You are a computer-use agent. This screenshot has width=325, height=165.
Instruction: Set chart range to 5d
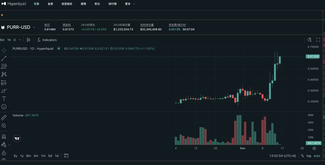coord(50,156)
